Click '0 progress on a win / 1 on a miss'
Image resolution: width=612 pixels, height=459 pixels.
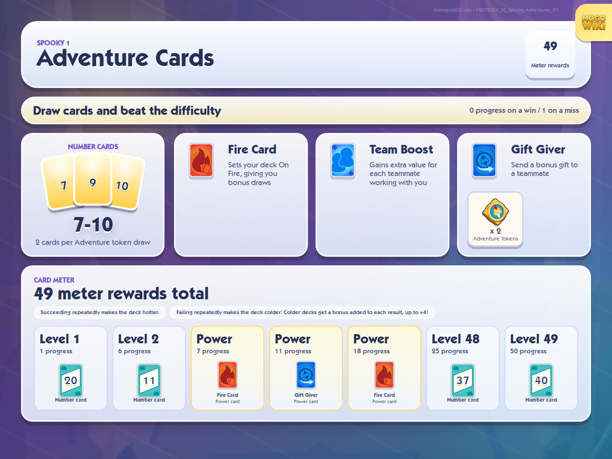(524, 110)
